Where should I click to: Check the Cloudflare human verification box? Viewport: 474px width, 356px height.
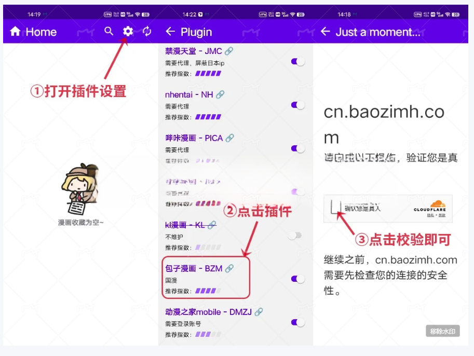click(336, 207)
